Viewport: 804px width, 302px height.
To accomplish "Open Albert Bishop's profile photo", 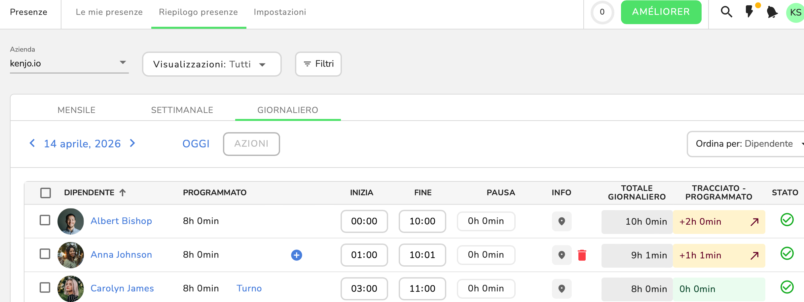I will tap(71, 221).
